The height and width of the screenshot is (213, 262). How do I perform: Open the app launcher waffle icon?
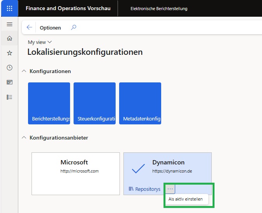pyautogui.click(x=10, y=8)
